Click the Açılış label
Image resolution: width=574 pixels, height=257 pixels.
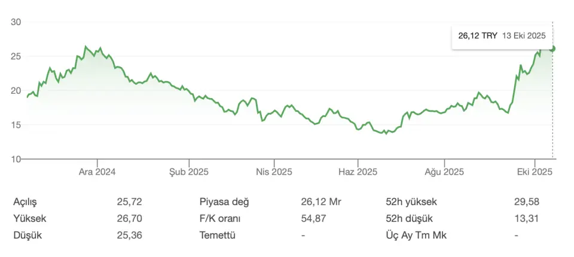click(29, 202)
